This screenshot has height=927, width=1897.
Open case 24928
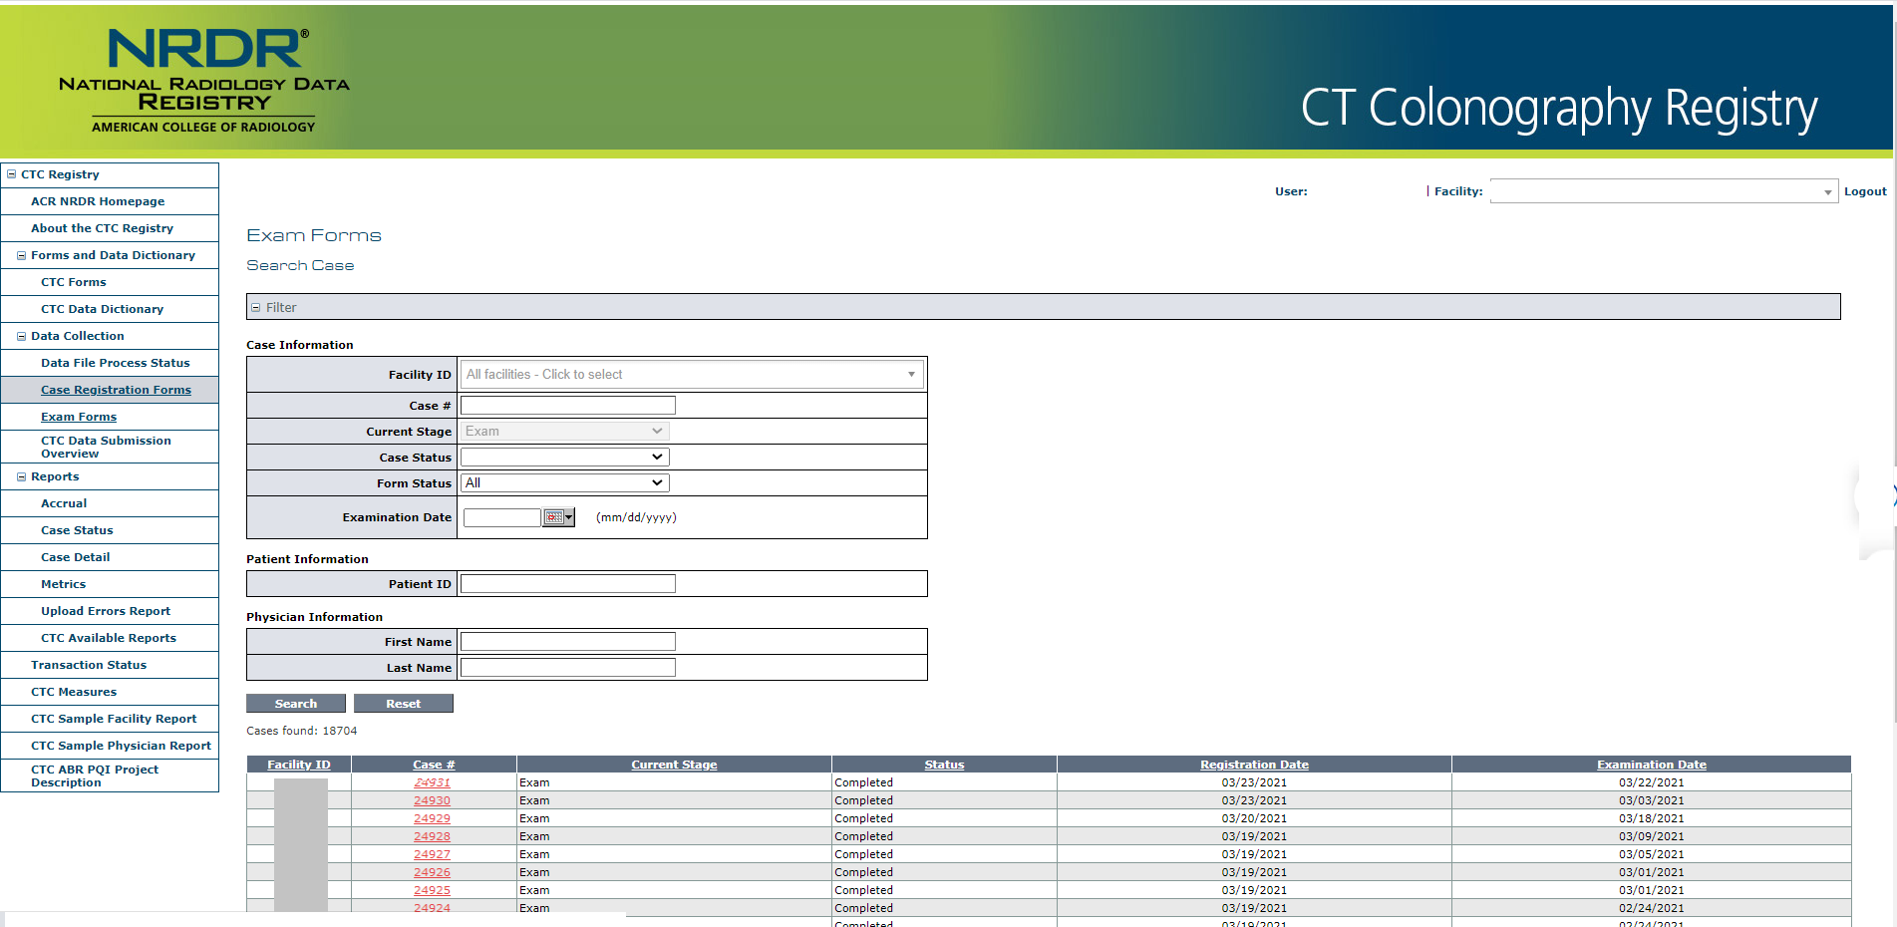click(433, 836)
